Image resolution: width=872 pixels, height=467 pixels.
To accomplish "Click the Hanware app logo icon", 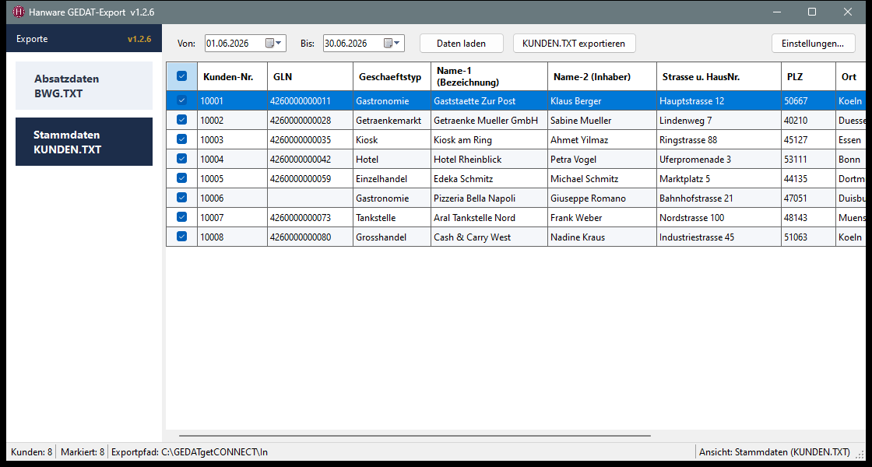I will pos(19,12).
